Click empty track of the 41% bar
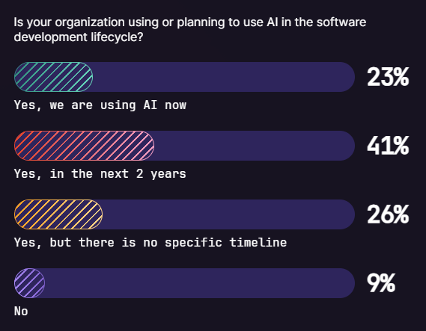 255,146
